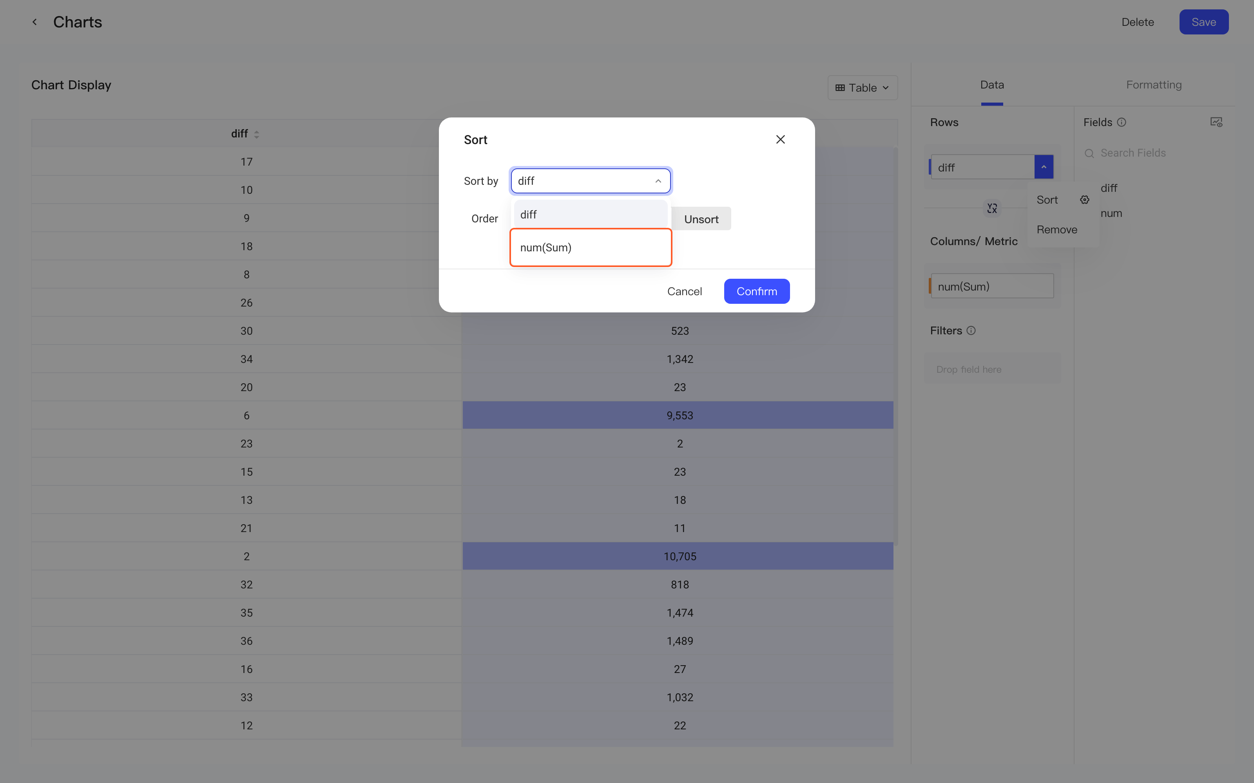This screenshot has height=783, width=1254.
Task: Click the diff field in Fields list
Action: click(1108, 188)
